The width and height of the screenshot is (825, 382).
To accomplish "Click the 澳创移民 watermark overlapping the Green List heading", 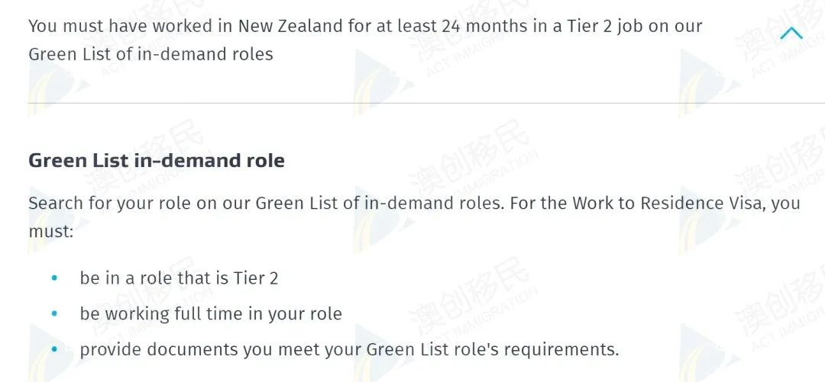I will click(145, 156).
